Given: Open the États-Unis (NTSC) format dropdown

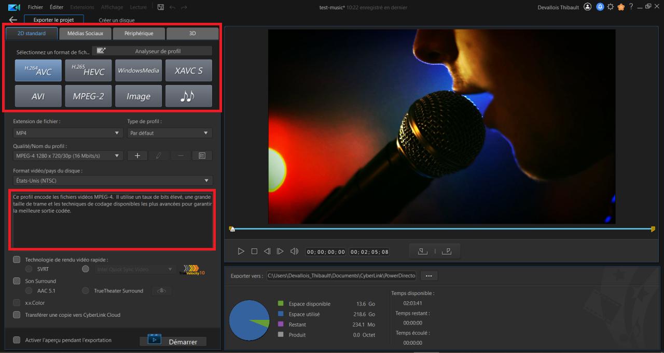Looking at the screenshot, I should 113,181.
